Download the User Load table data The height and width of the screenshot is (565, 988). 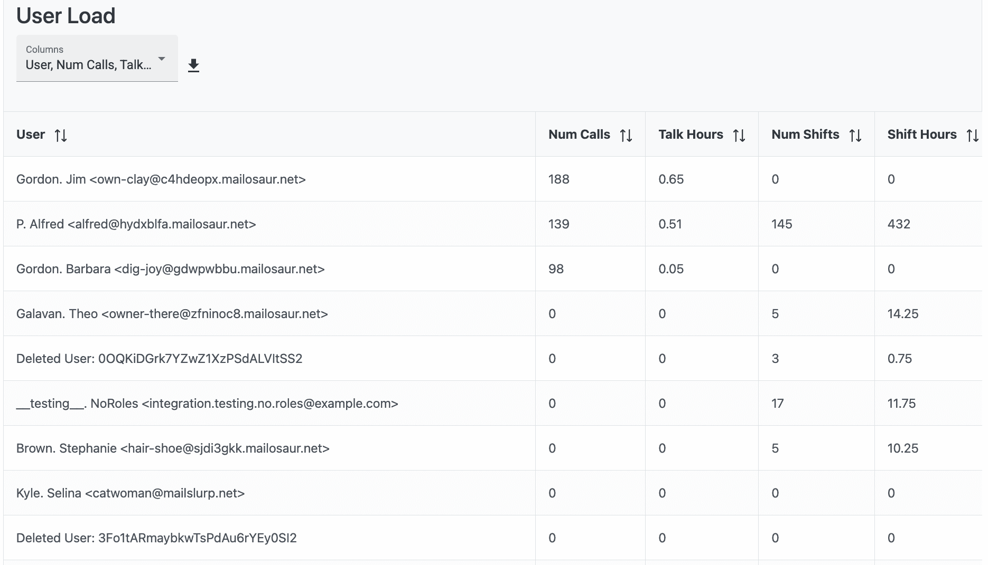[x=194, y=65]
